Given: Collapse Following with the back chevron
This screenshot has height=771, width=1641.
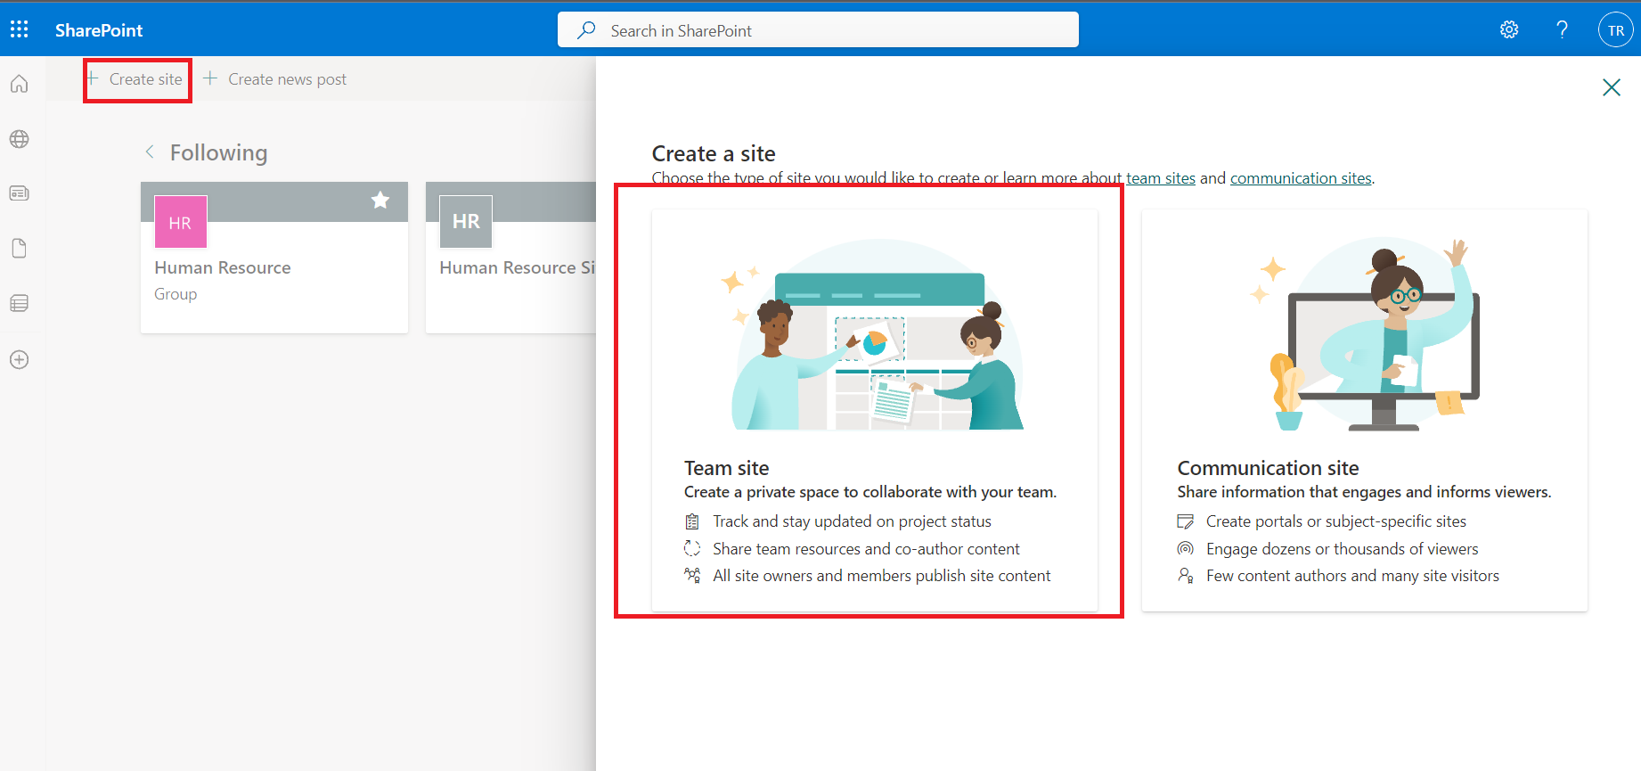Looking at the screenshot, I should point(150,152).
